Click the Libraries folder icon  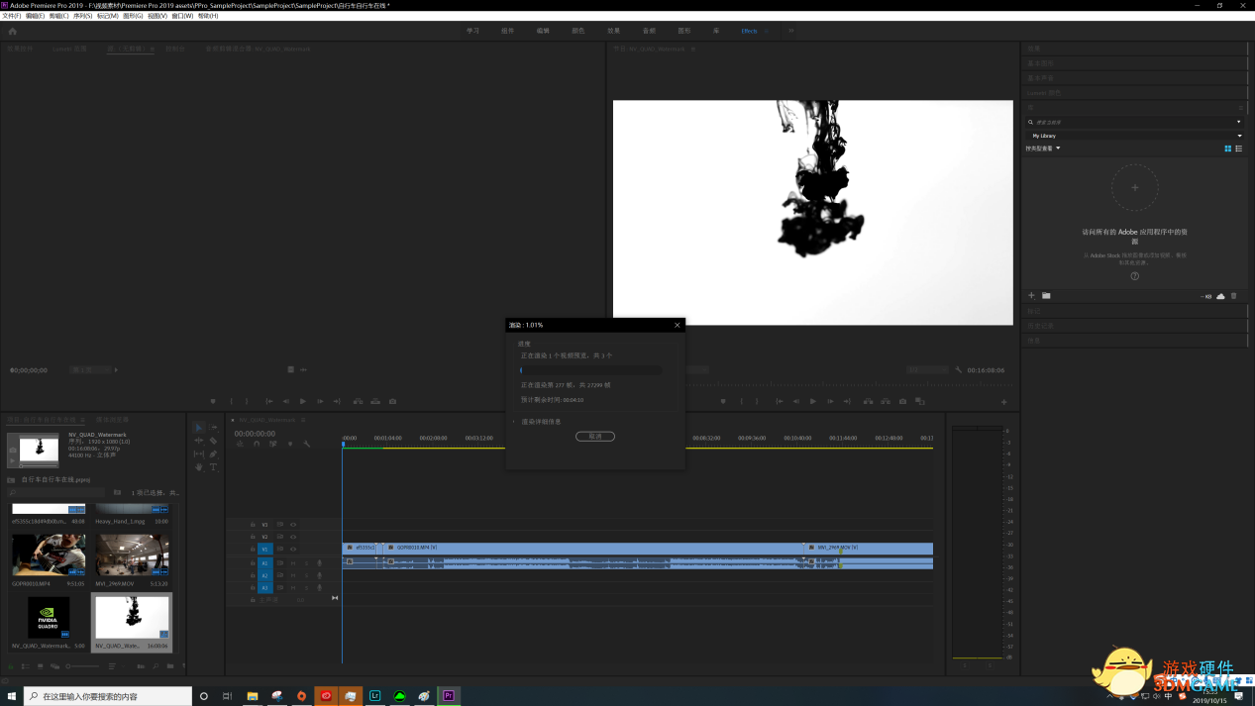1046,295
